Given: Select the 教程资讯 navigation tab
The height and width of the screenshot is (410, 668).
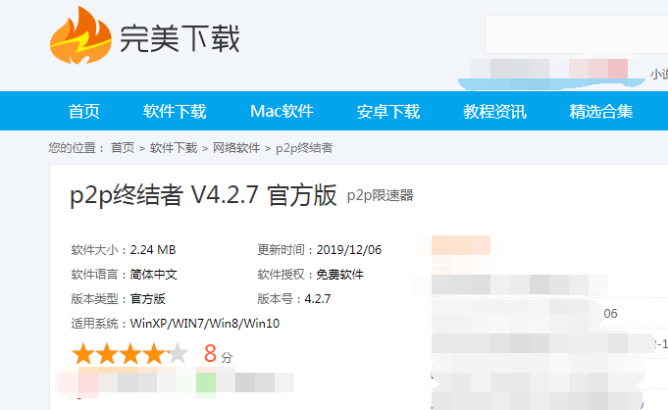Looking at the screenshot, I should click(494, 111).
